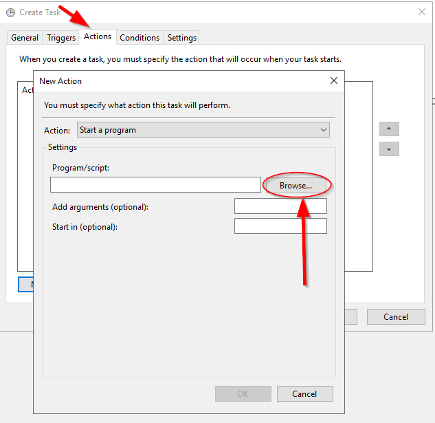Open the Action type dropdown

(203, 130)
